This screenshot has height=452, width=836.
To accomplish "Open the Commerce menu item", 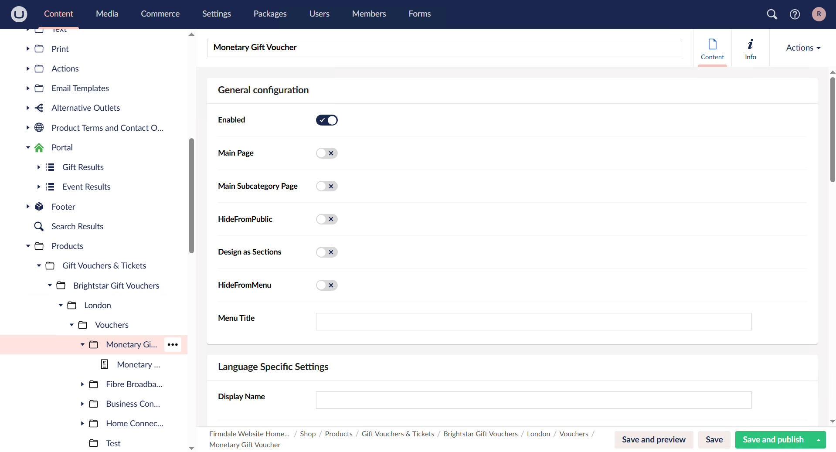I will [x=160, y=14].
